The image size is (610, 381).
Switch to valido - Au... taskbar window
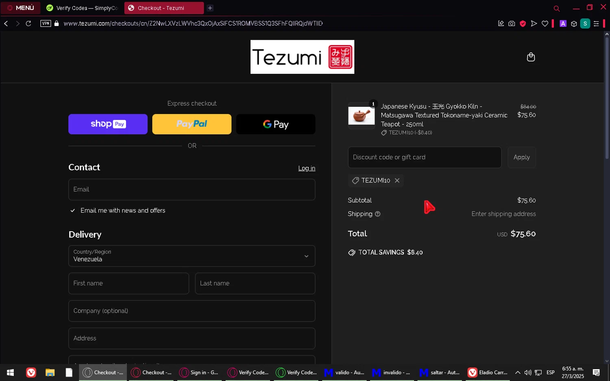[x=344, y=372]
